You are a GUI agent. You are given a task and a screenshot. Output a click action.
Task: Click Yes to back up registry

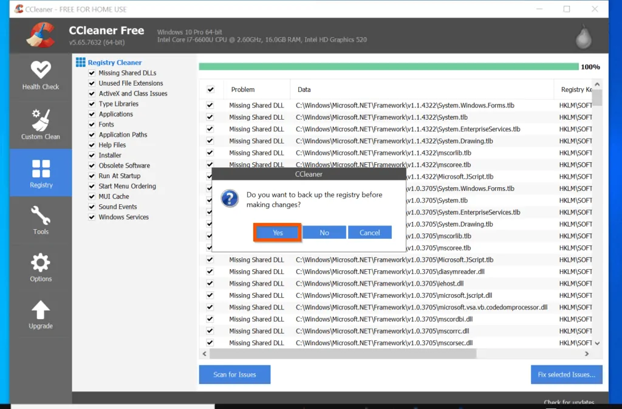tap(278, 233)
